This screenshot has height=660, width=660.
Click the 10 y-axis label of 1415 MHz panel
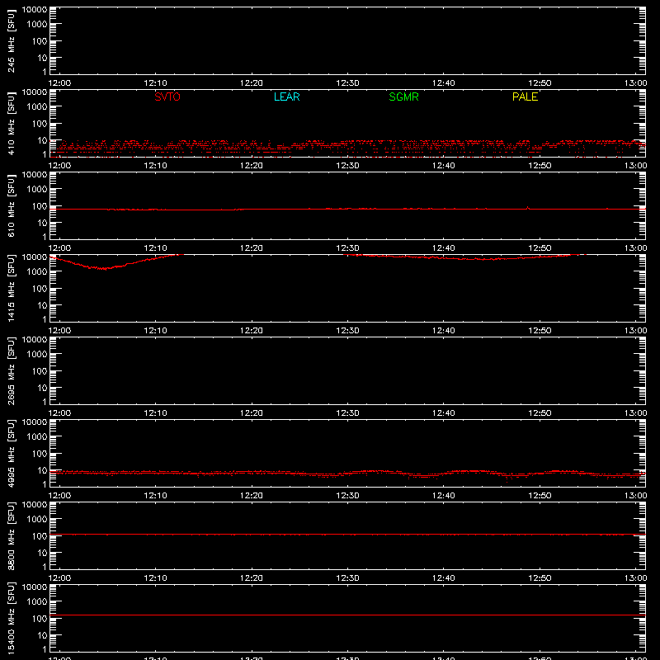42,305
